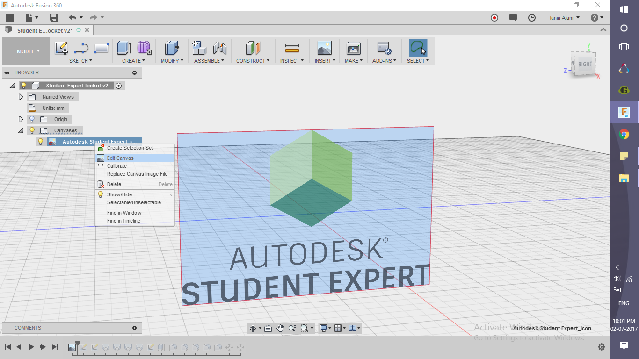The image size is (639, 359).
Task: Open Chrome from the Windows taskbar
Action: coord(624,135)
